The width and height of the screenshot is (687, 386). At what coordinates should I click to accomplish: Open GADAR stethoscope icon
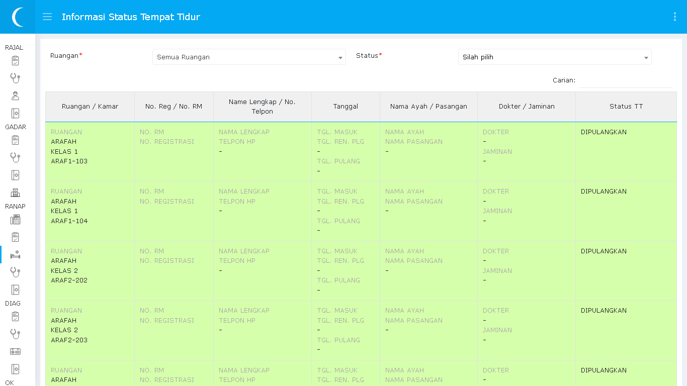pyautogui.click(x=15, y=158)
